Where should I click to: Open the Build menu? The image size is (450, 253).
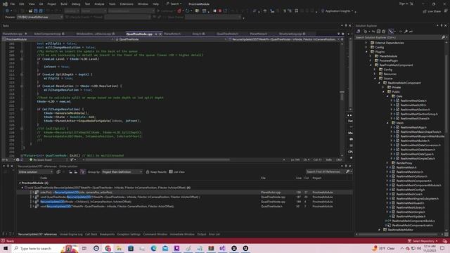[64, 4]
